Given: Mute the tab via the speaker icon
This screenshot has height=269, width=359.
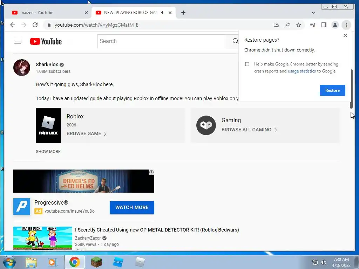Looking at the screenshot, I should (163, 13).
